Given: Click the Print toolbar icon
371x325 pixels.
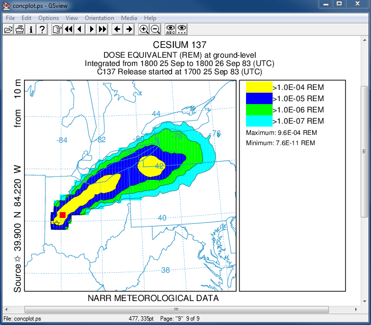Looking at the screenshot, I should (x=20, y=29).
